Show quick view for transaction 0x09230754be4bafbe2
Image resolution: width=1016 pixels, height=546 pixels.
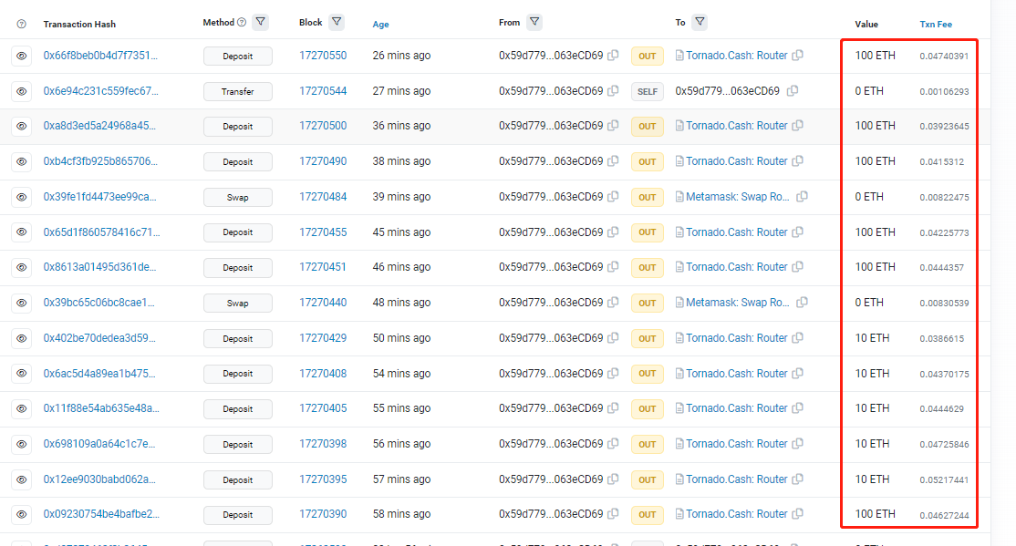[22, 515]
